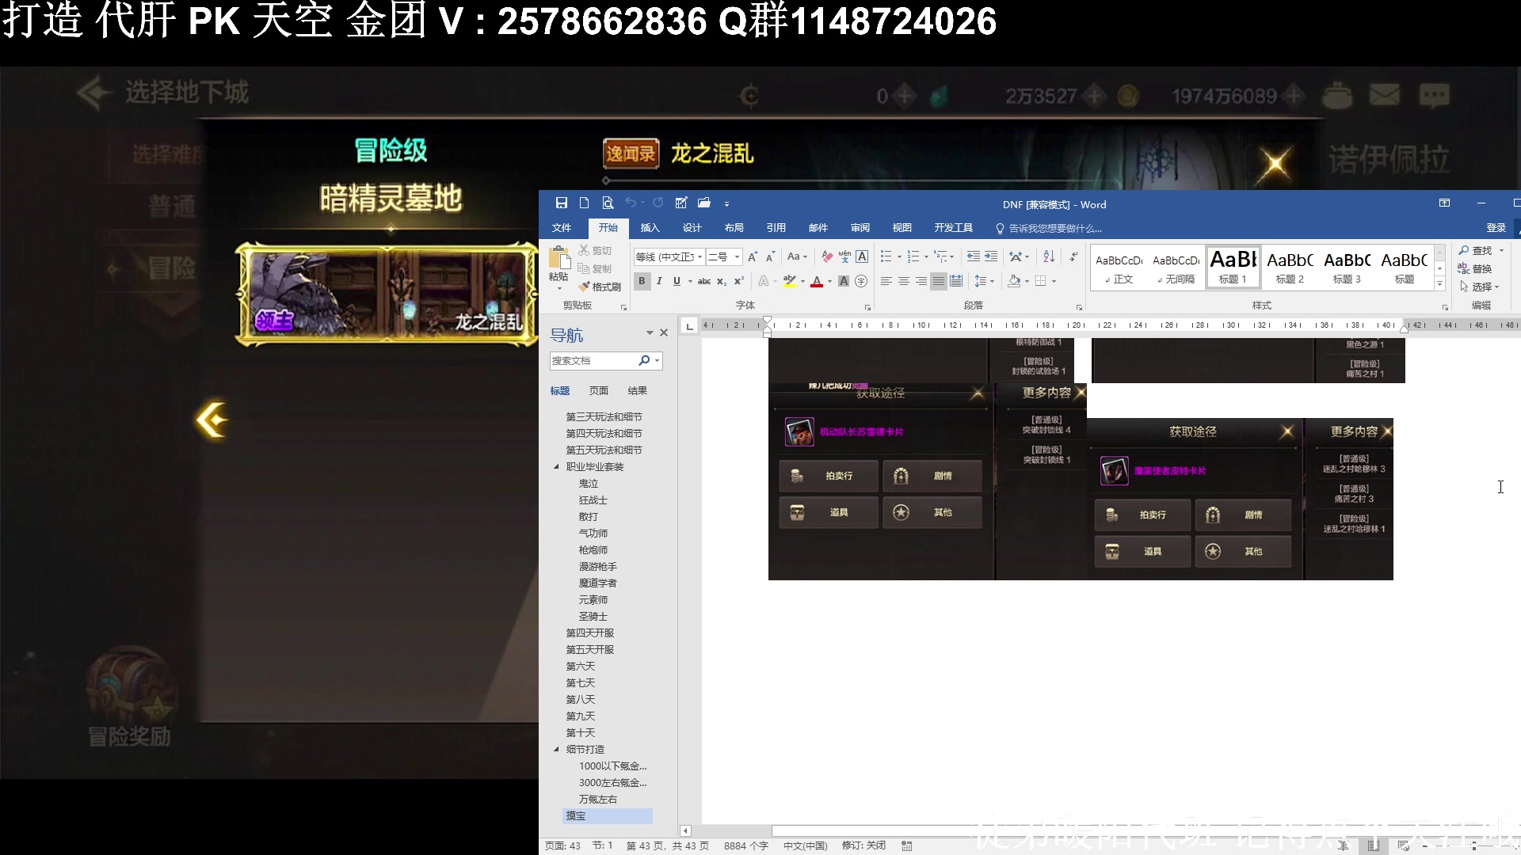Decrease the font size with the shrink font icon
Screen dimensions: 1521x855
point(770,256)
